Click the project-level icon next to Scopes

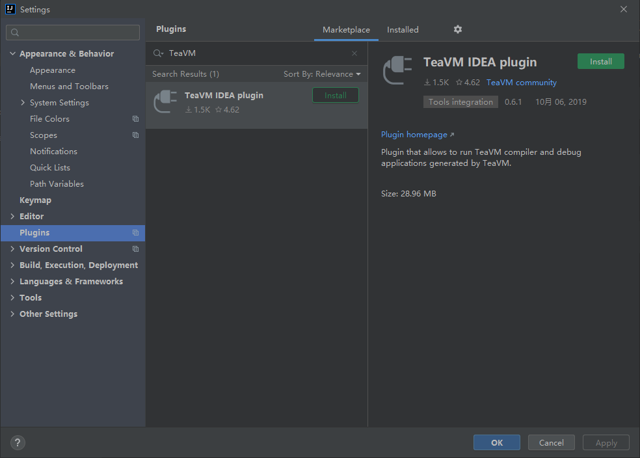point(135,135)
